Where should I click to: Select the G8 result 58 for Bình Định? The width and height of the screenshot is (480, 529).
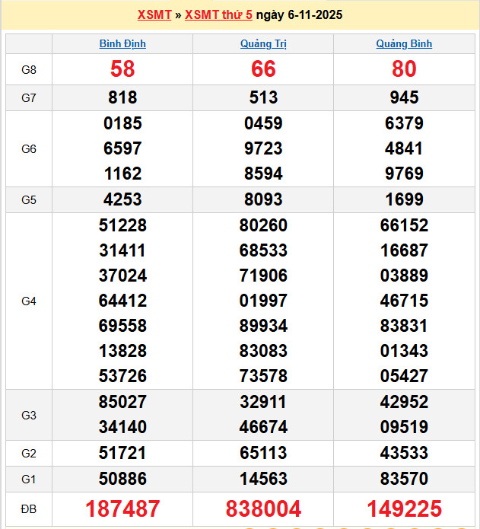[x=122, y=69]
